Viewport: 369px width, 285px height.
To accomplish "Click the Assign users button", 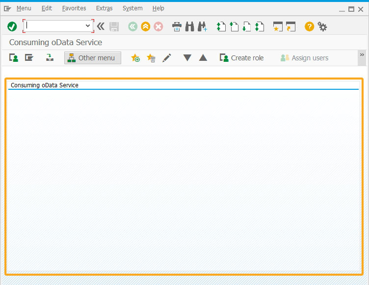I will tap(305, 58).
